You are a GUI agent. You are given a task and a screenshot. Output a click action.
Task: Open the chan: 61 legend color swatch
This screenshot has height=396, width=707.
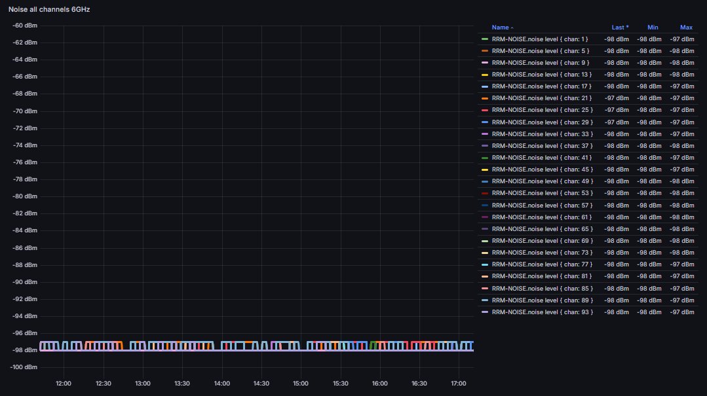pos(485,217)
